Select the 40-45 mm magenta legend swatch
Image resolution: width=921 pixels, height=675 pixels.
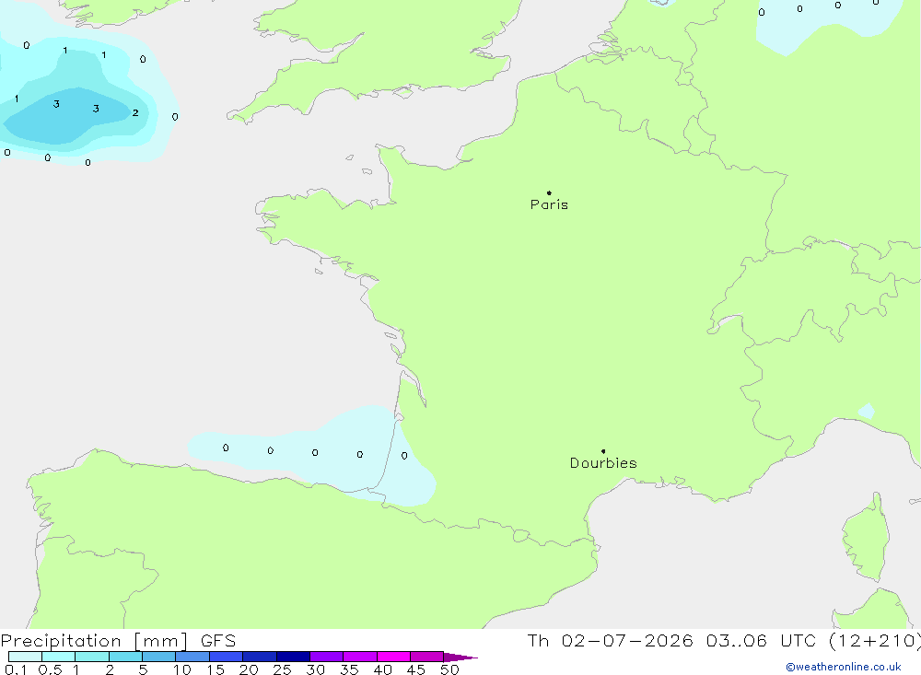coord(393,657)
